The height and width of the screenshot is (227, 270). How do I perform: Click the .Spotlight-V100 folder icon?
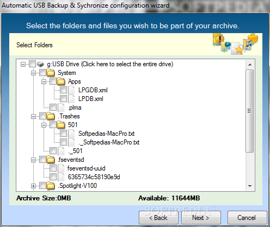[x=51, y=186]
